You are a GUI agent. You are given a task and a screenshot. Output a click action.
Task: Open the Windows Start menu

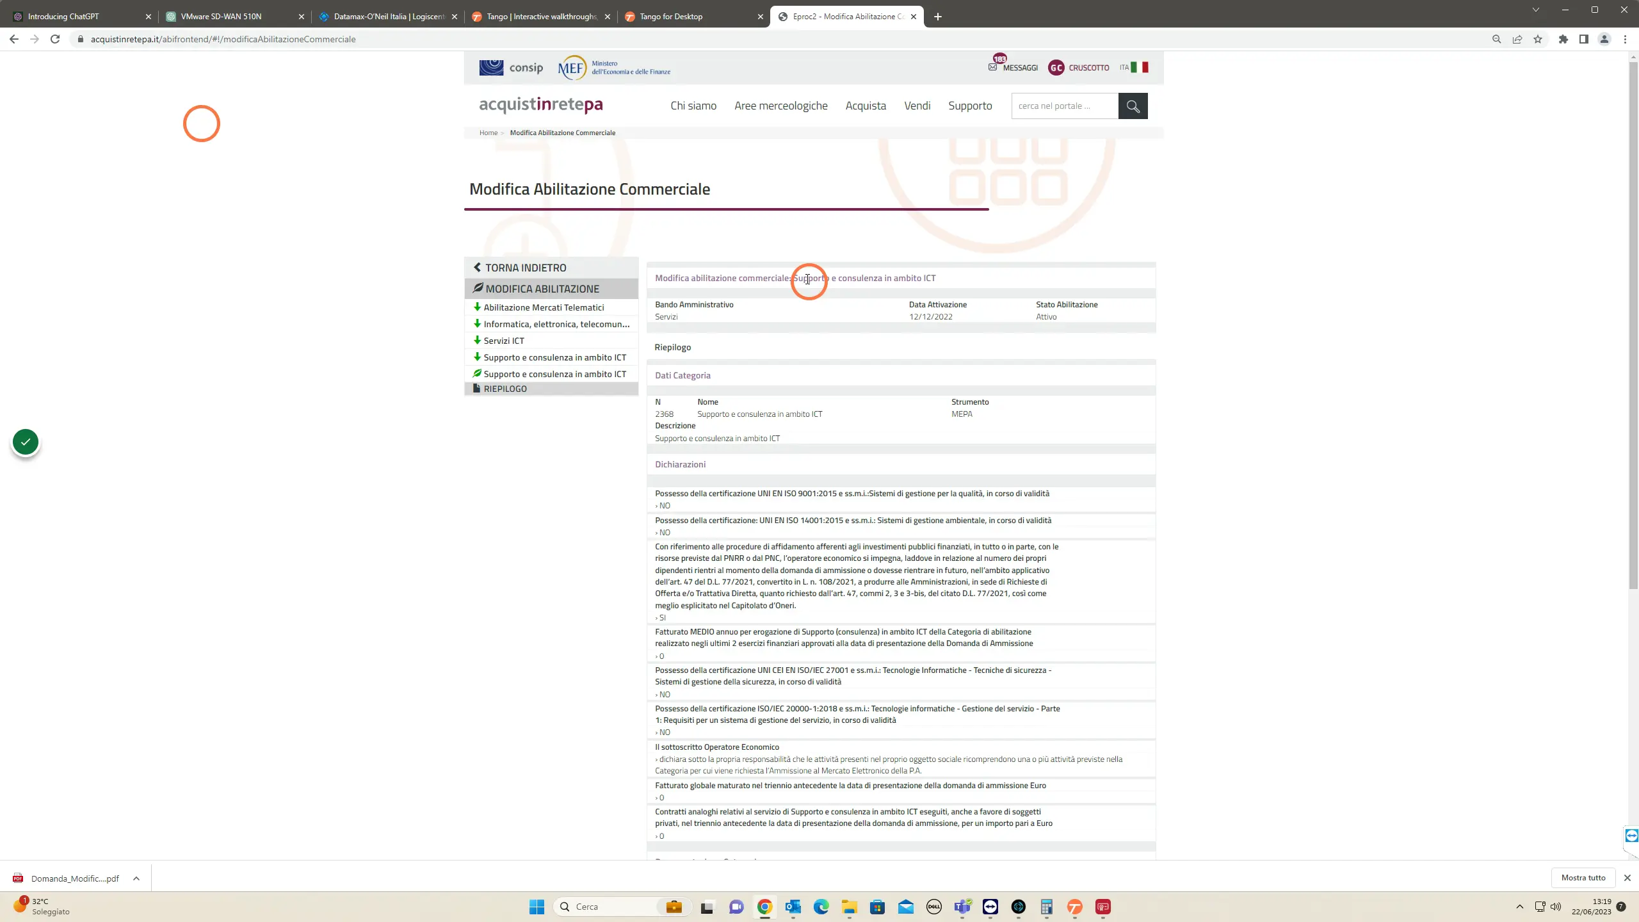tap(537, 907)
